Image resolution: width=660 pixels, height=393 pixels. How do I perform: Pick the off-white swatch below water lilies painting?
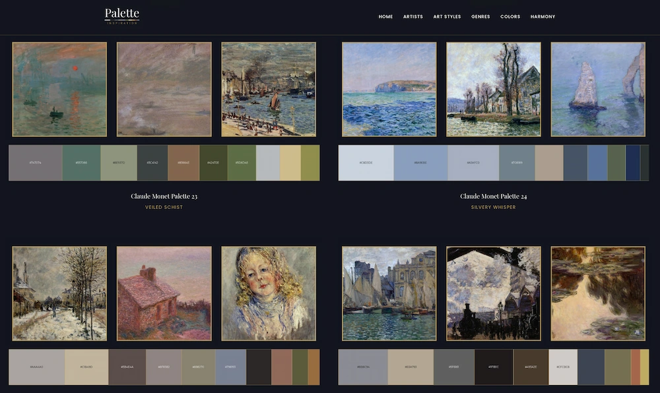563,367
